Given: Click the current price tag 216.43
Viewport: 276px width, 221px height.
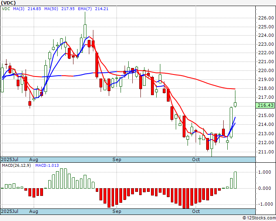Looking at the screenshot, I should tap(265, 105).
